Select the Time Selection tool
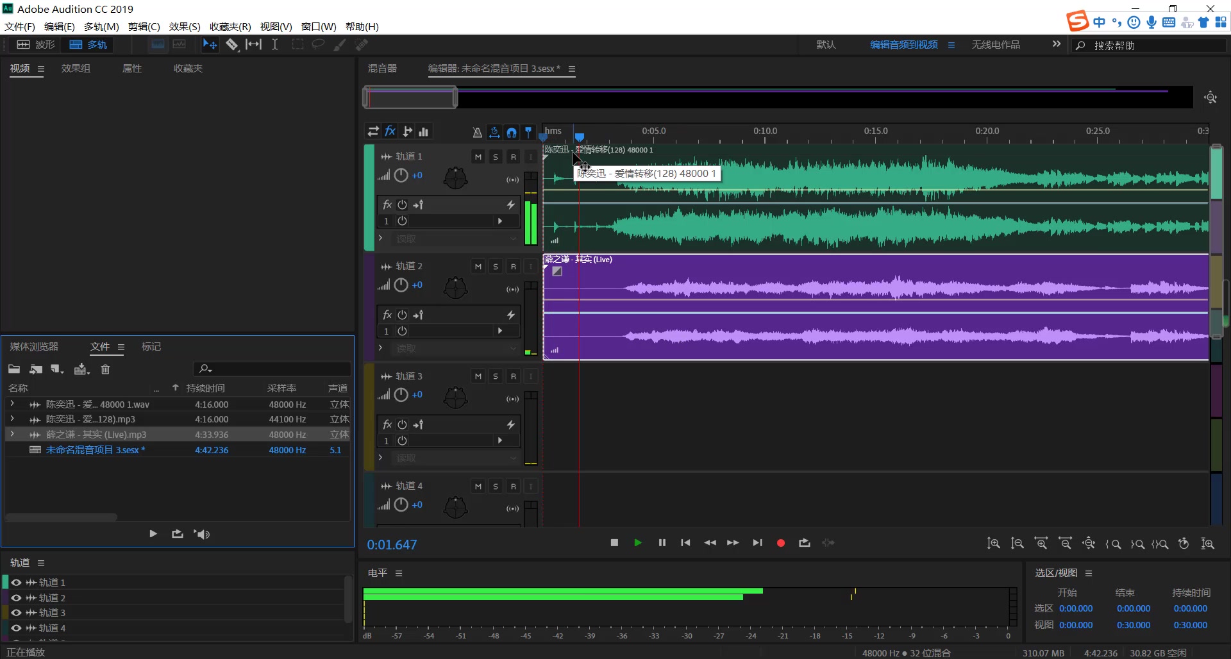The height and width of the screenshot is (659, 1231). [x=274, y=44]
